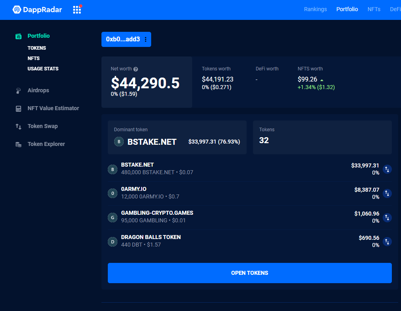Screen dimensions: 401x311
Task: Click the $8,387.07 value of 0ARMY.IO
Action: 367,190
